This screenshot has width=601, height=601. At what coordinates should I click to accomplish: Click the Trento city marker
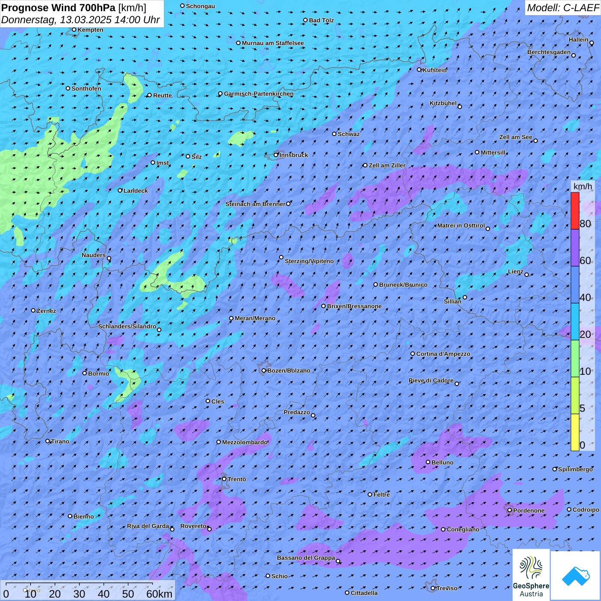click(224, 479)
